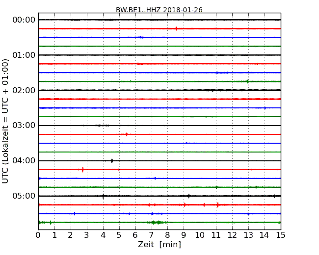
Task: Click the 00:00 time label
Action: [24, 20]
